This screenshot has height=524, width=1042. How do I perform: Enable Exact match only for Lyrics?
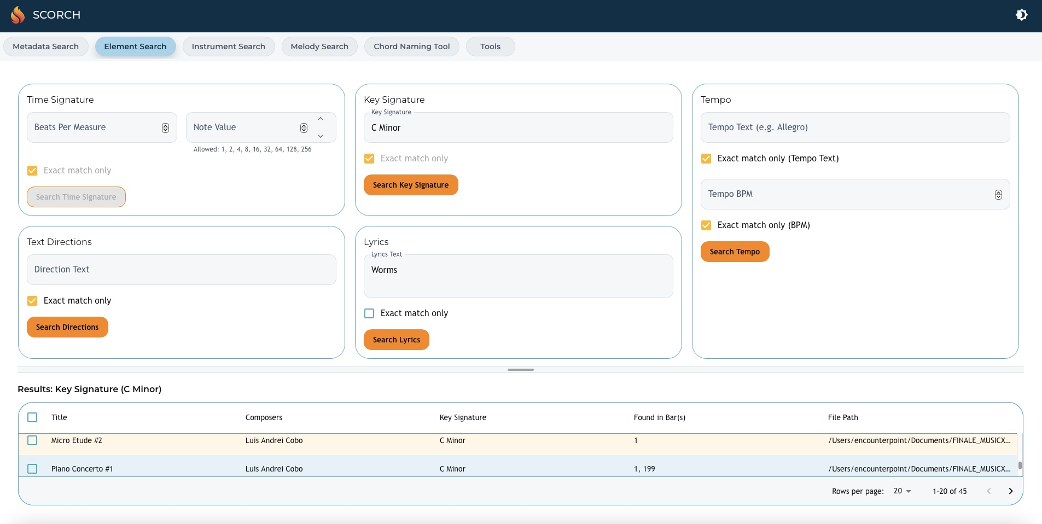(369, 313)
